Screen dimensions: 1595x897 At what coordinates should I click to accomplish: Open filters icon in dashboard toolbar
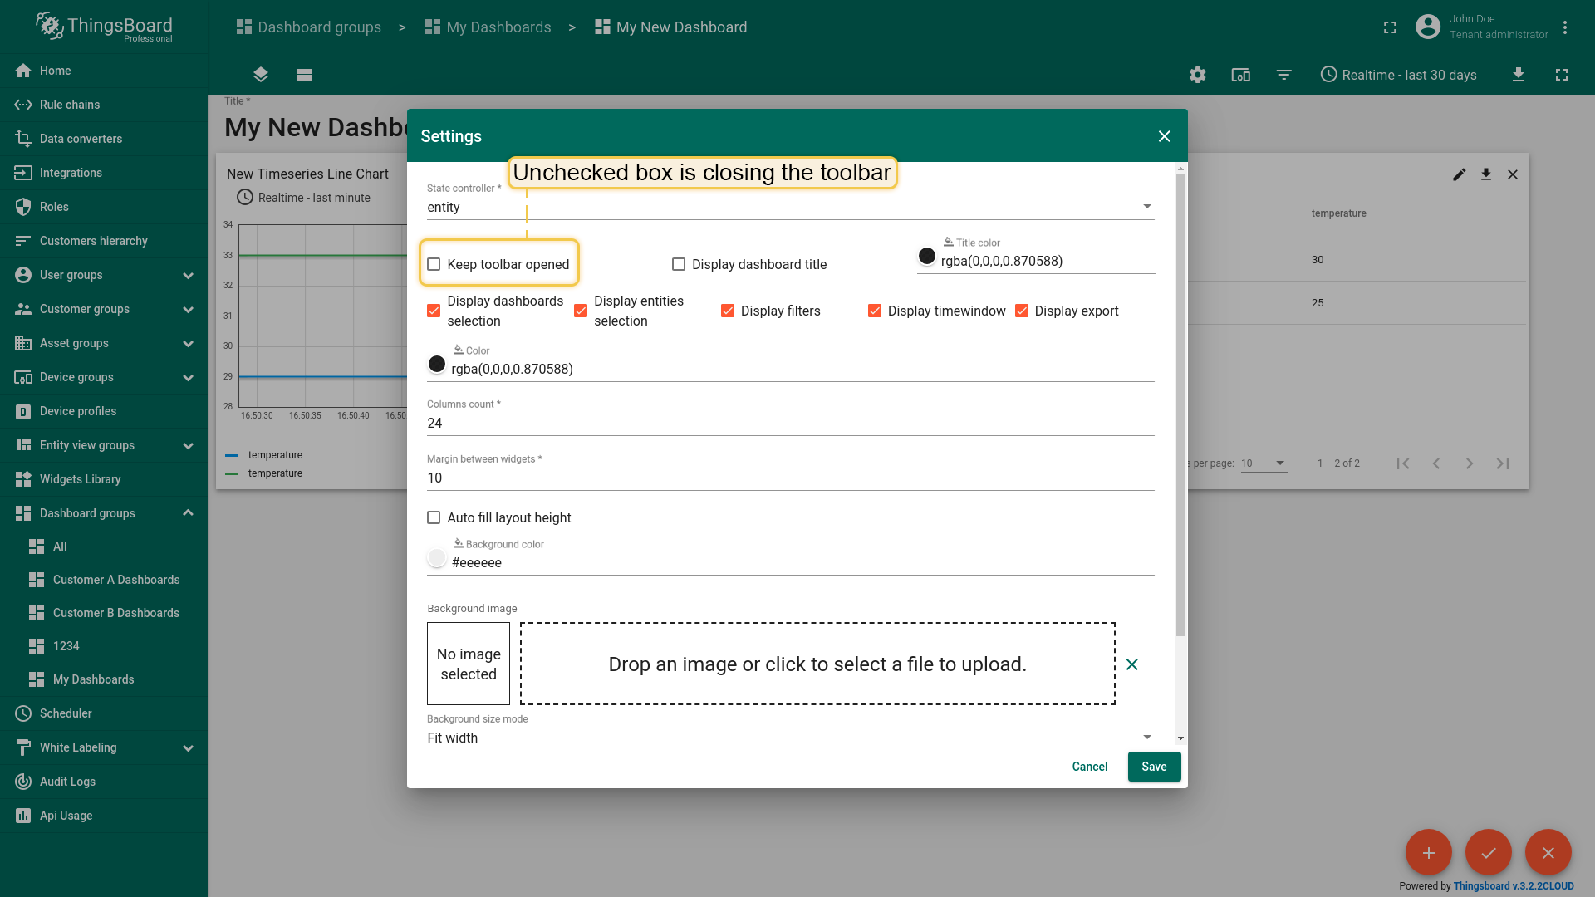pyautogui.click(x=1283, y=75)
